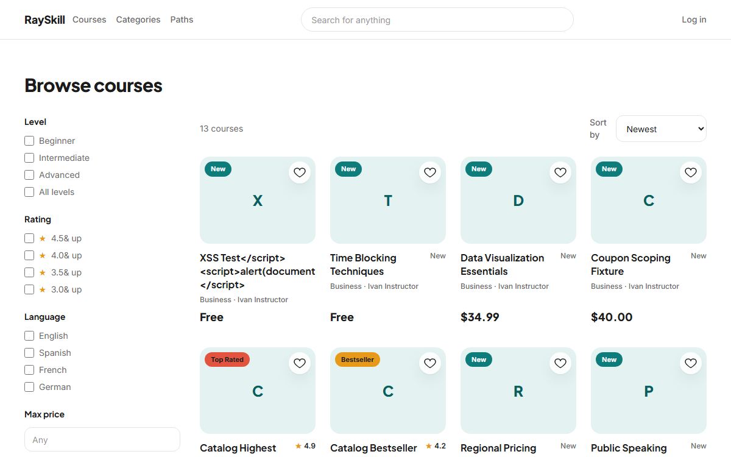731x457 pixels.
Task: Check the 4.0 & up rating filter
Action: tap(29, 255)
